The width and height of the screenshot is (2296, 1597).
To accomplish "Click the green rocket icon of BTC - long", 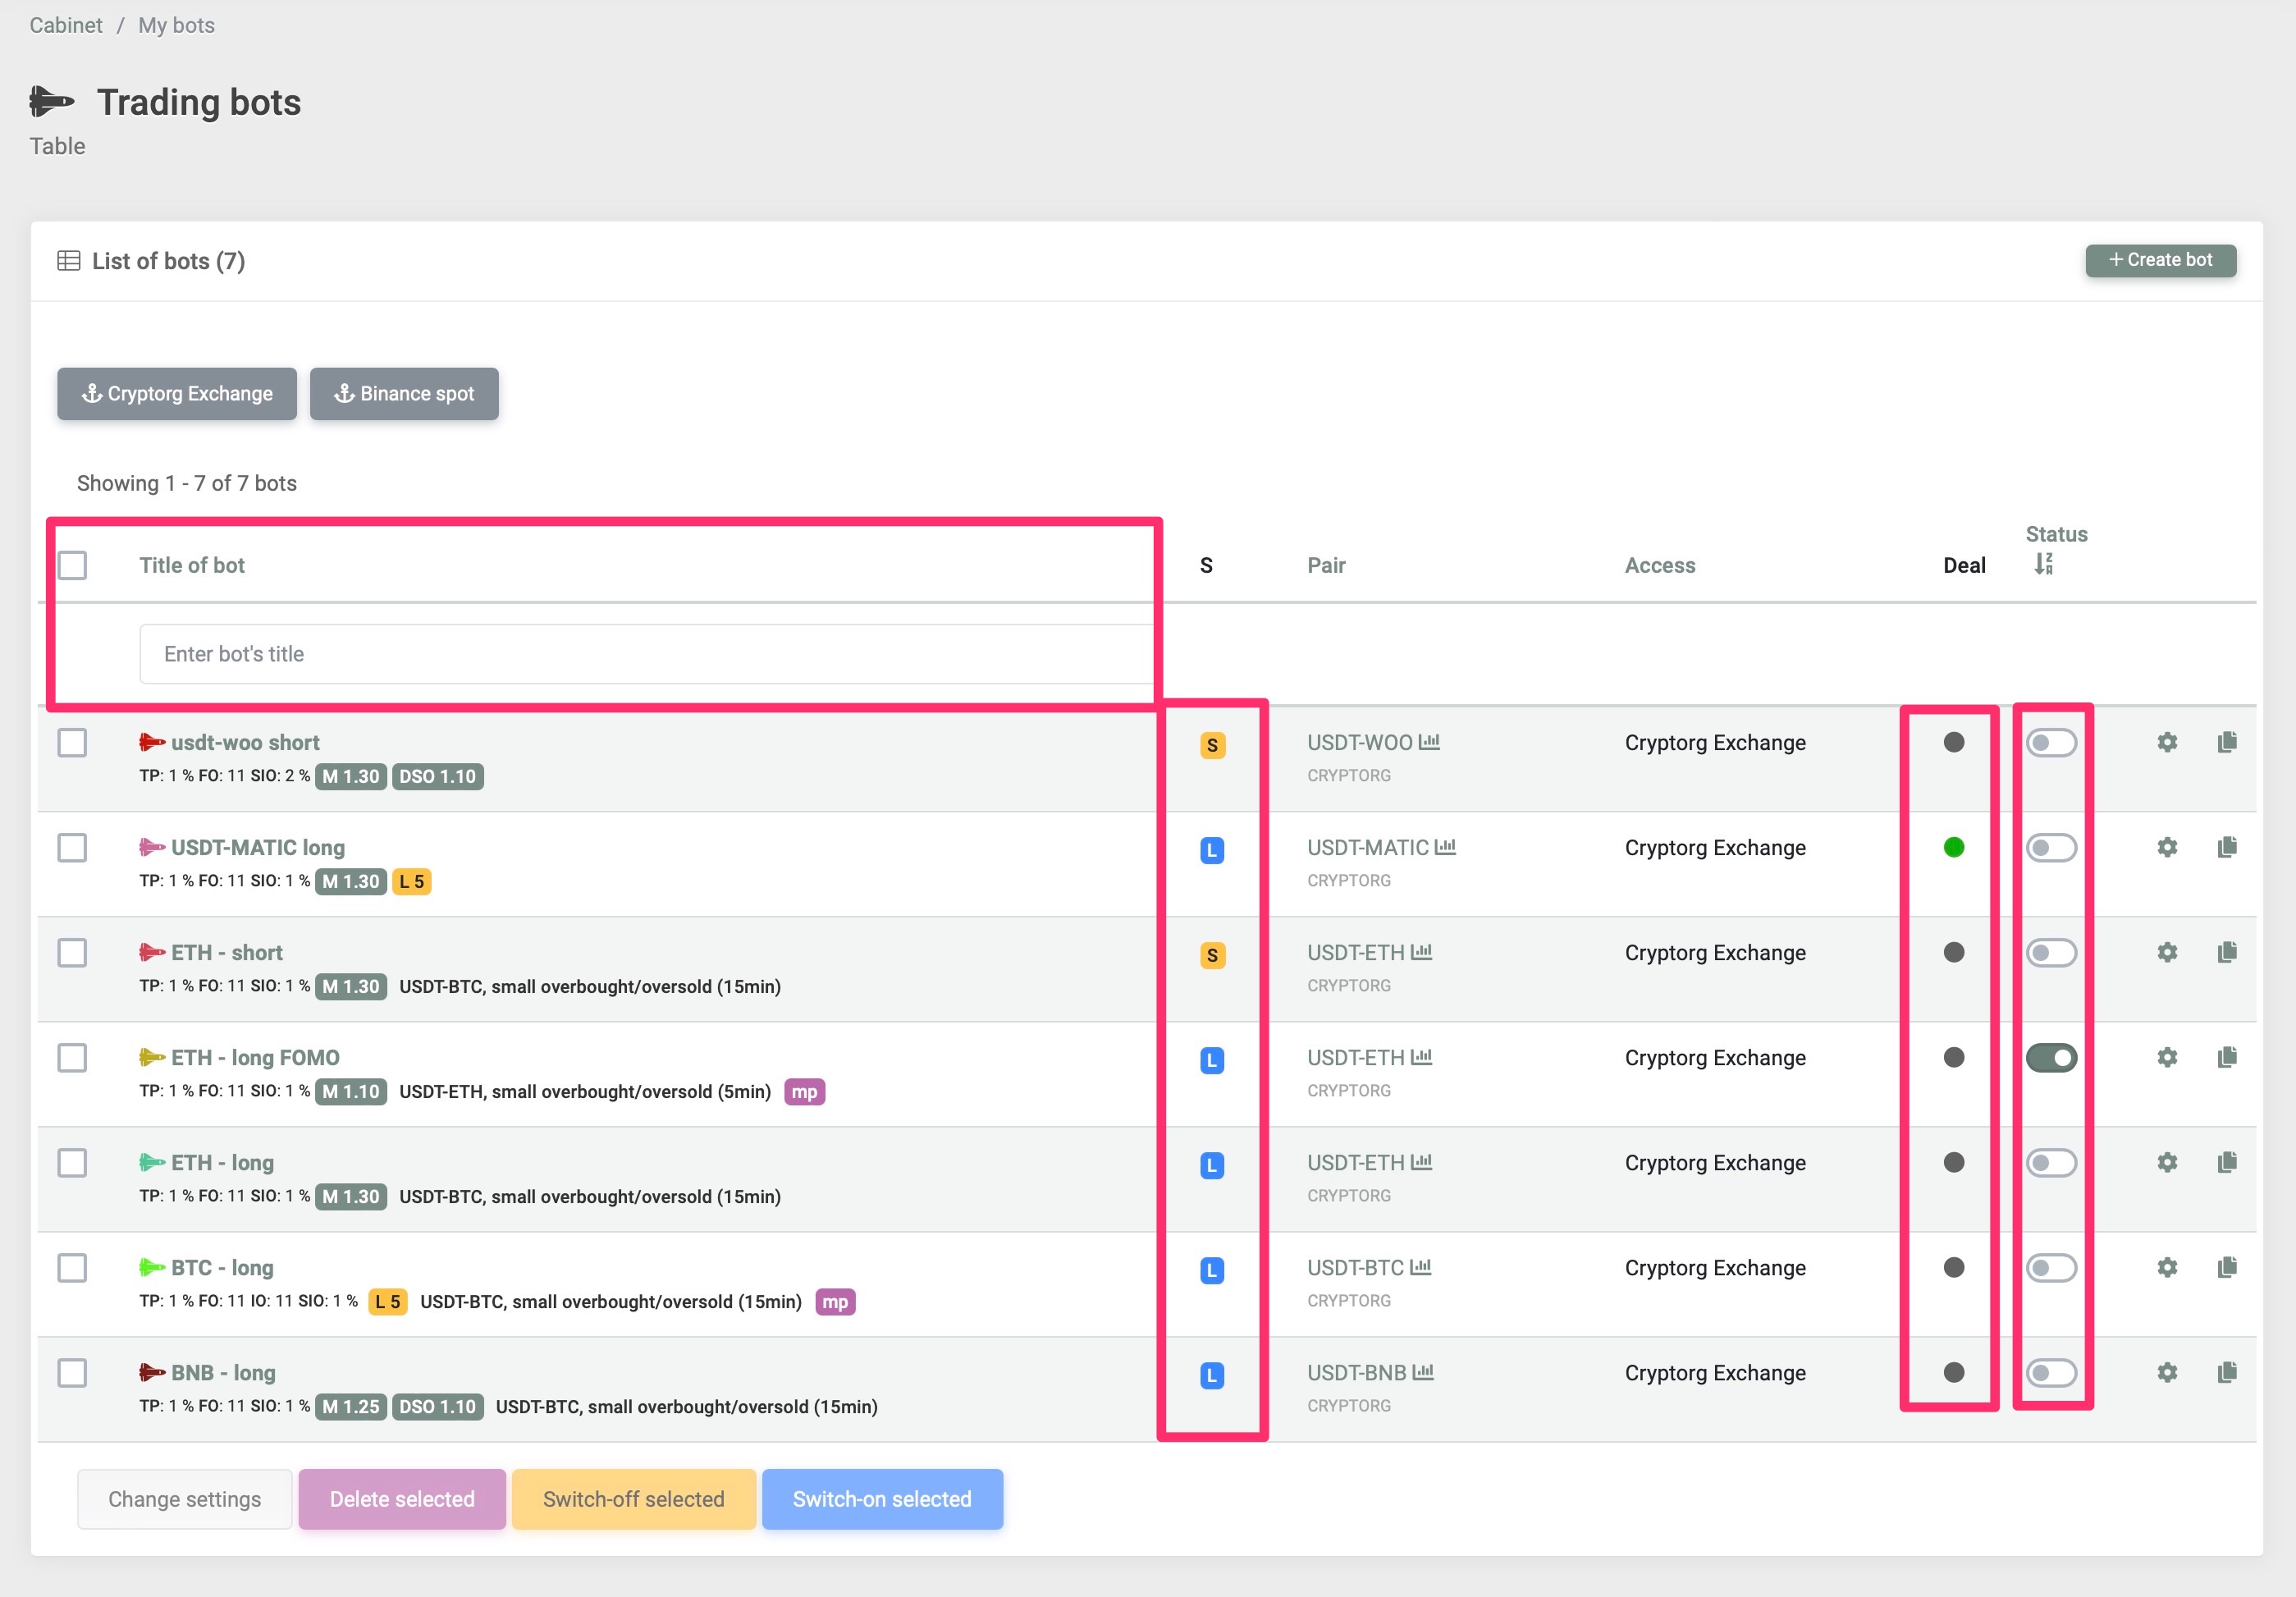I will coord(152,1267).
